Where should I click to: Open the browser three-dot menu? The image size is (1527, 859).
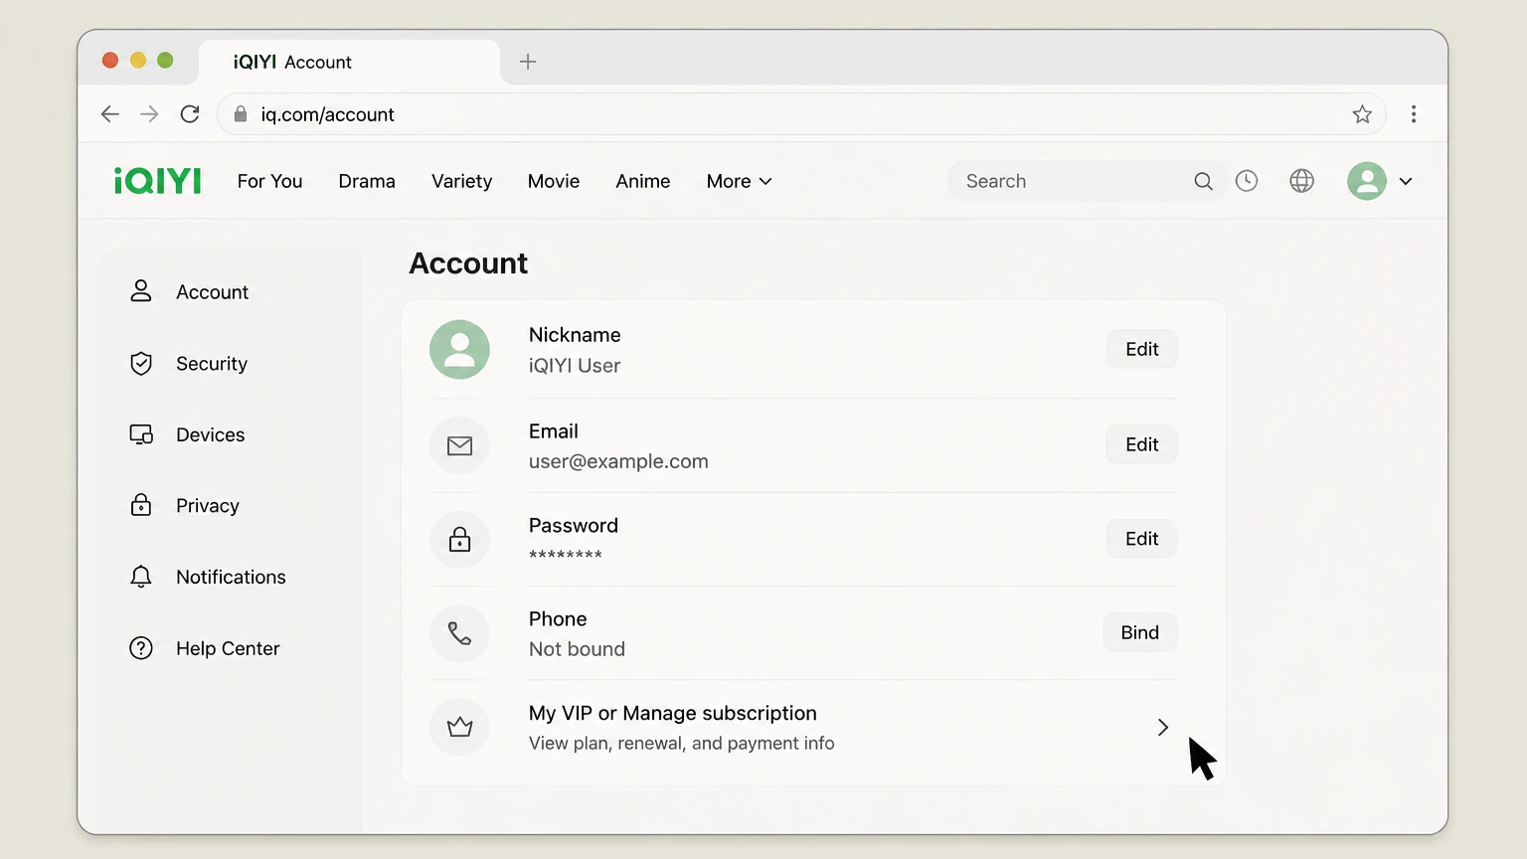point(1414,114)
